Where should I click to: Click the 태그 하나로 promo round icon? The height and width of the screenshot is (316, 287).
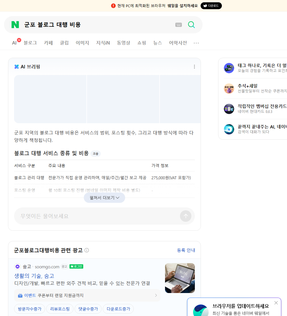[x=229, y=68]
